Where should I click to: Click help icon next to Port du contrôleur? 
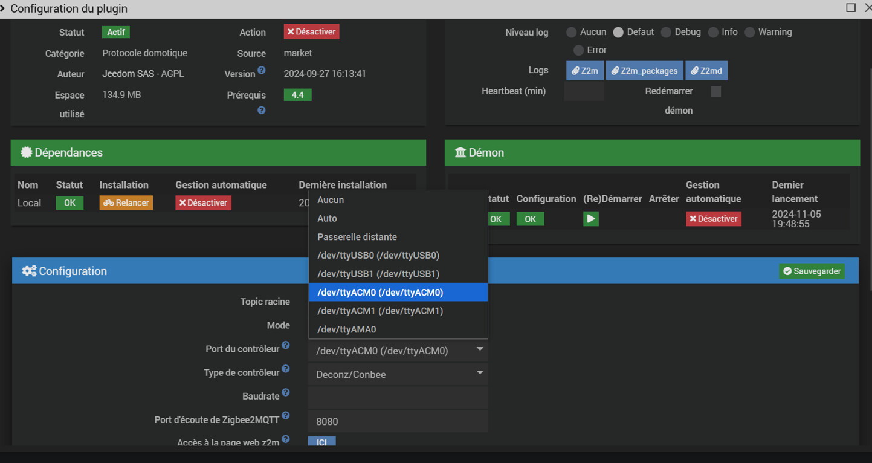[x=286, y=346]
